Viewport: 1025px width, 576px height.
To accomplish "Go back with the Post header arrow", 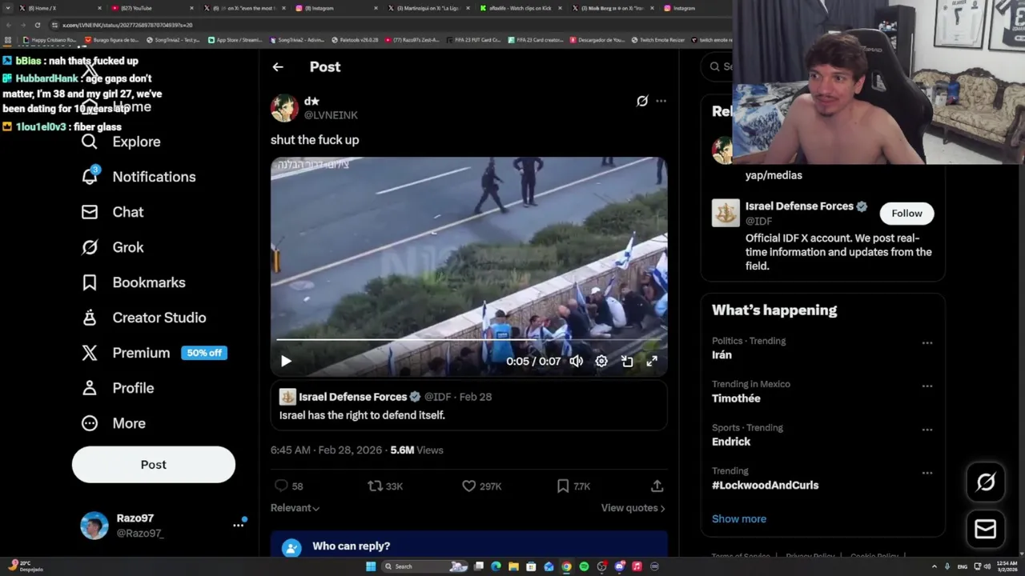I will click(x=278, y=67).
